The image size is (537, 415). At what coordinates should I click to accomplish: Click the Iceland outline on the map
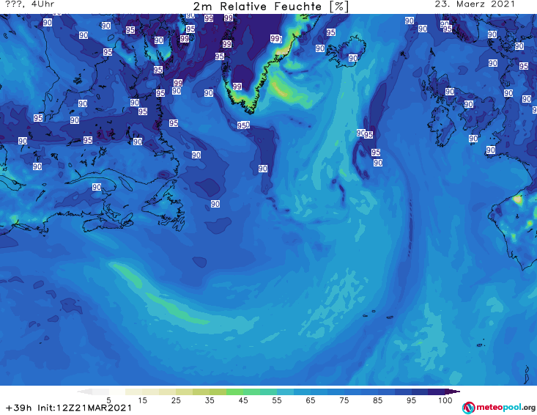[x=346, y=52]
